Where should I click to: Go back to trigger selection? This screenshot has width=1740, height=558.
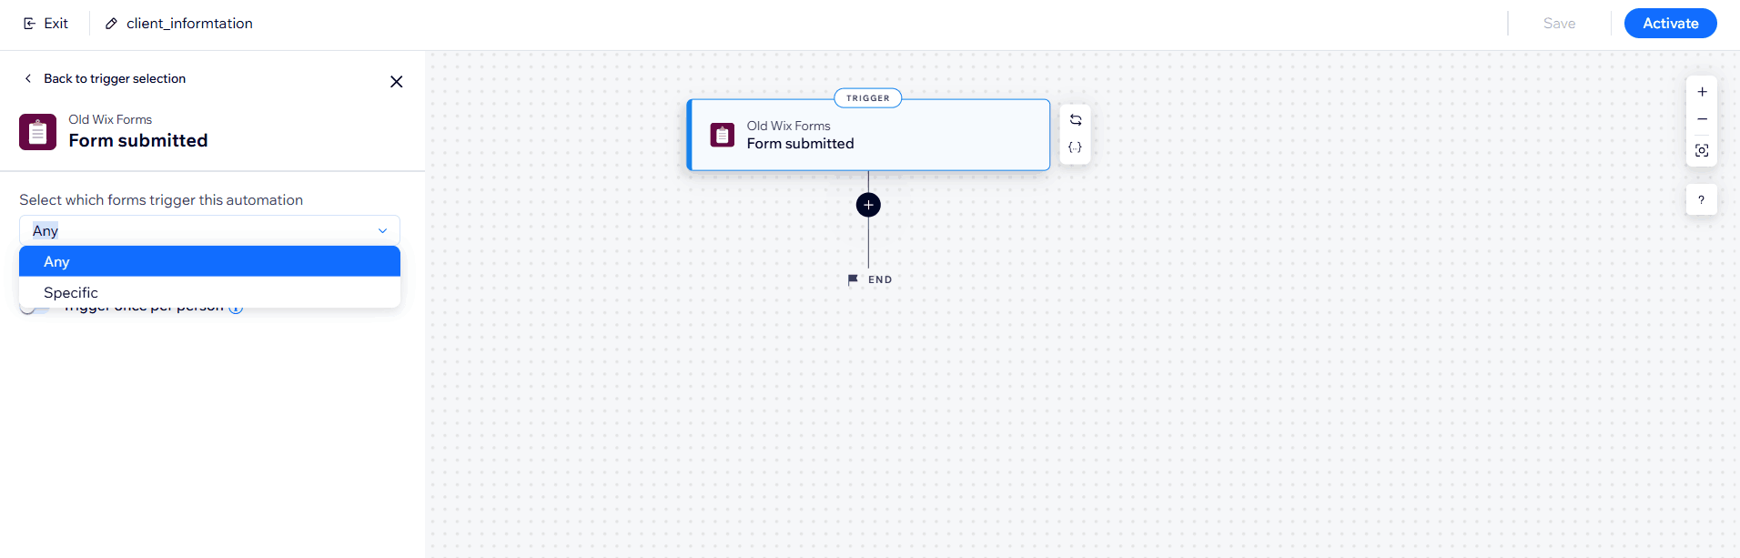click(105, 79)
